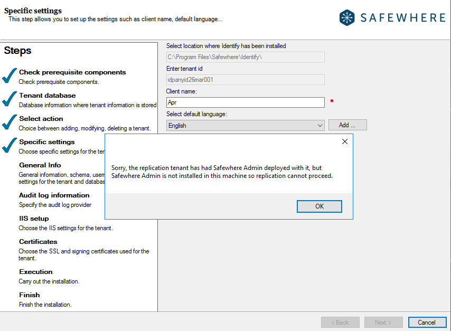451x331 pixels.
Task: Click the disabled Back button
Action: click(x=340, y=323)
